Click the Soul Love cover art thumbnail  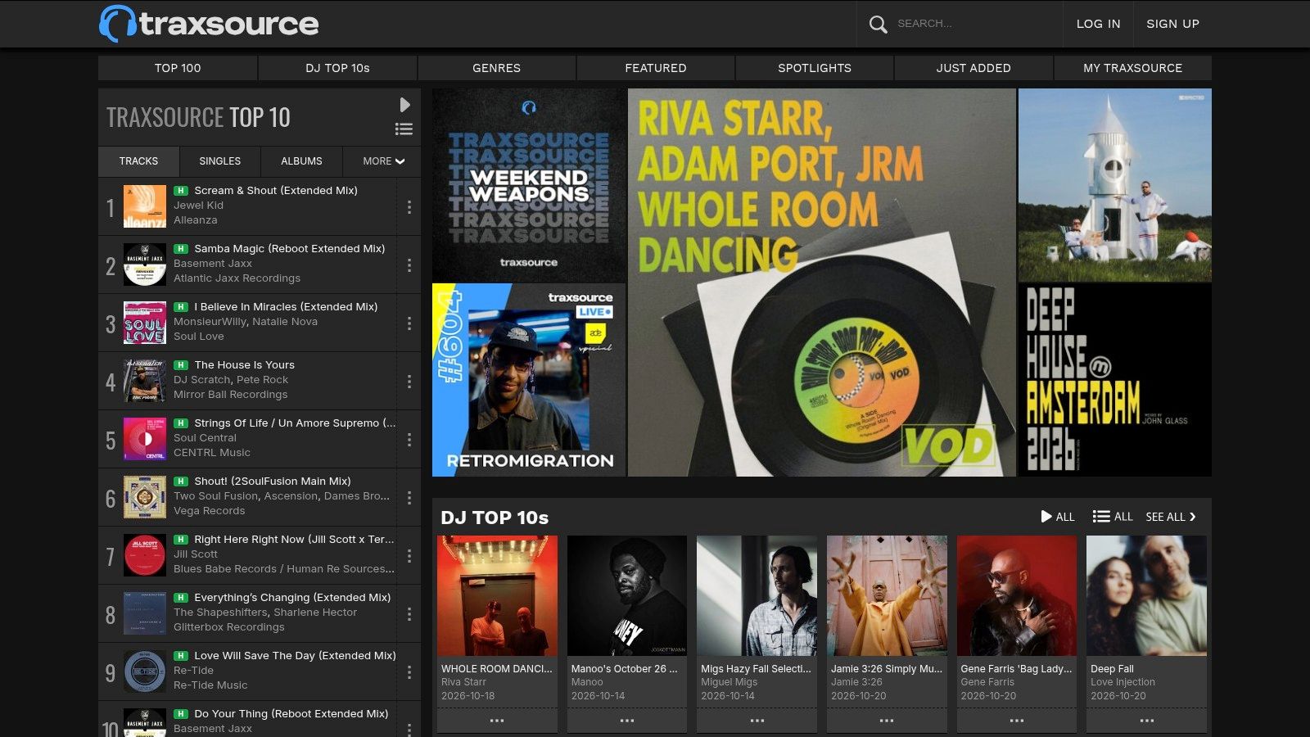click(145, 323)
